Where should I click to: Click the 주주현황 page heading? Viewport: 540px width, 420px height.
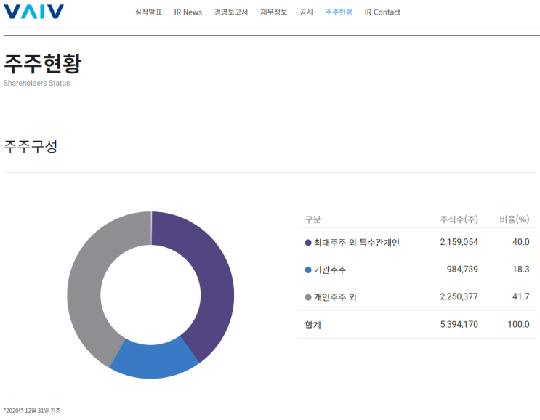(x=42, y=64)
